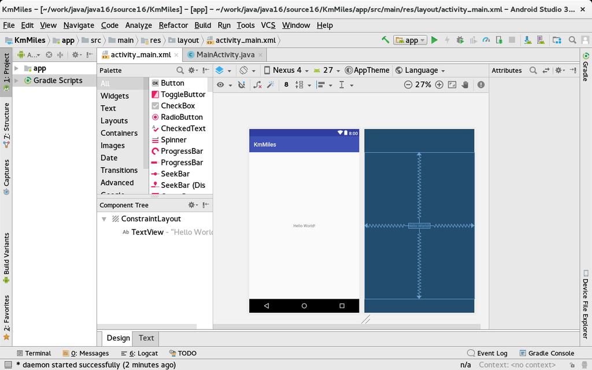Show warnings and errors exclamation icon
Viewport: 592px width, 370px height.
coord(480,84)
